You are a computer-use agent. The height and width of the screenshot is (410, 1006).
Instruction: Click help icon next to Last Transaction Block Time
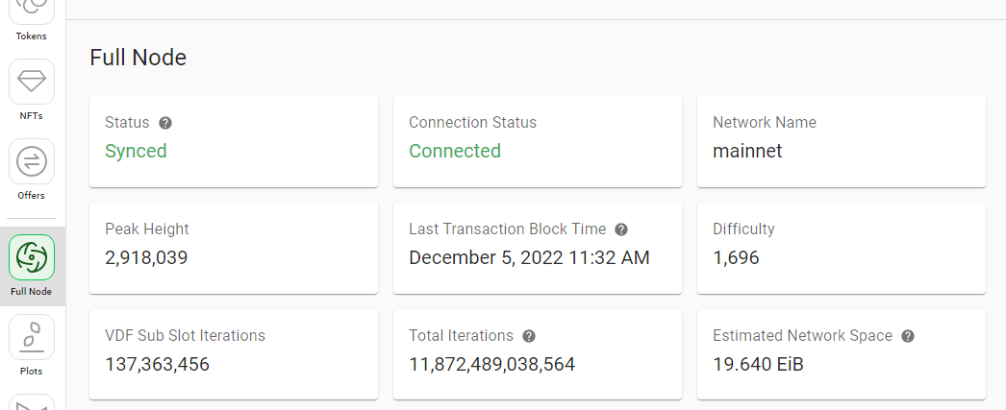click(621, 229)
